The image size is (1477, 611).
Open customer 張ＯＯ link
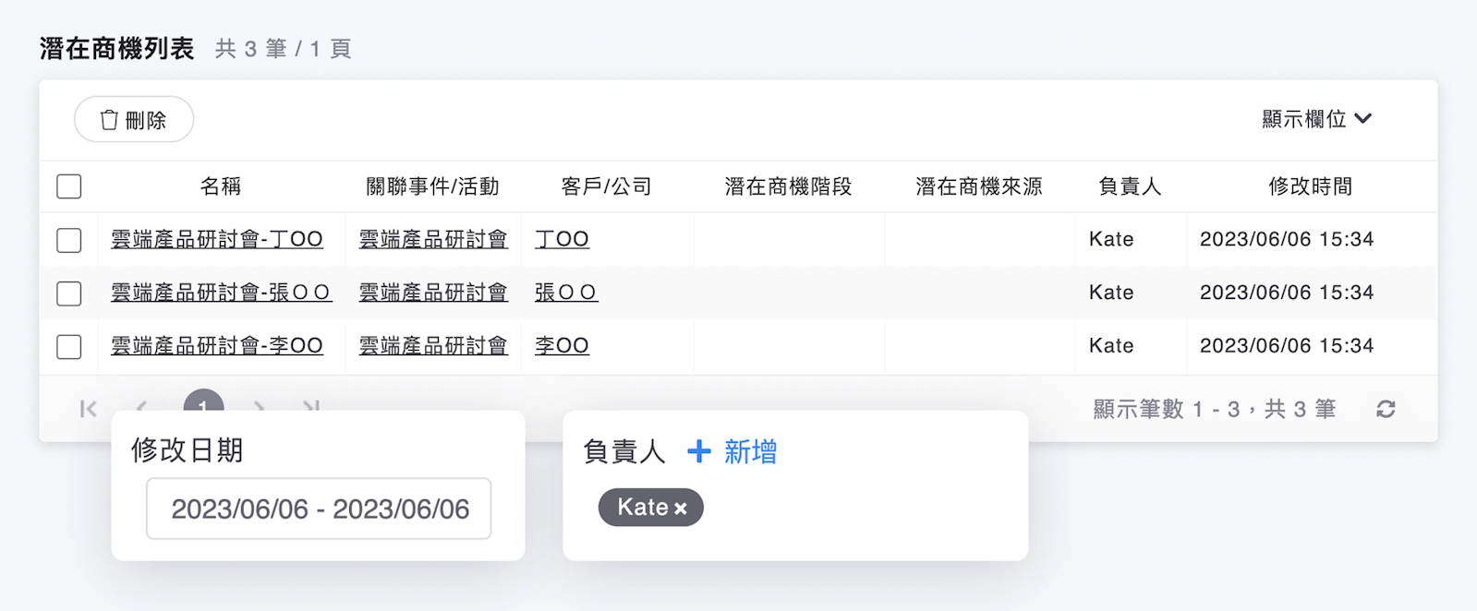(x=565, y=293)
